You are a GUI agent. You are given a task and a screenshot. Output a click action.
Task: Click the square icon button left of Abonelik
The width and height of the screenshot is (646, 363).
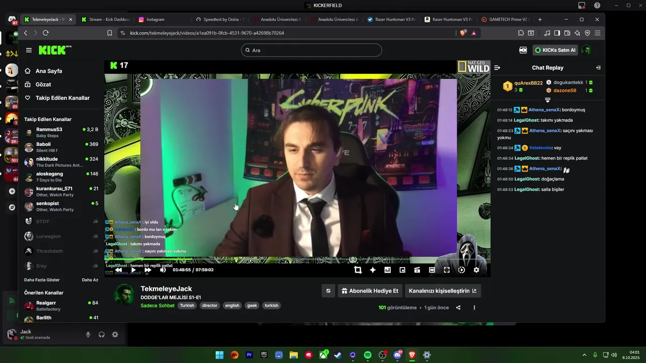328,291
